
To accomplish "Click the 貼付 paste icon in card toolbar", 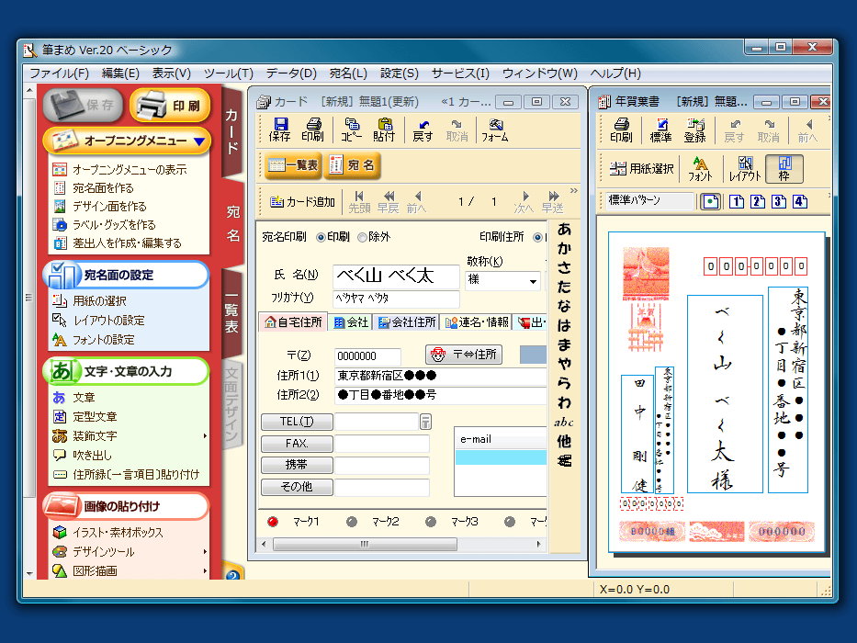I will (x=384, y=130).
